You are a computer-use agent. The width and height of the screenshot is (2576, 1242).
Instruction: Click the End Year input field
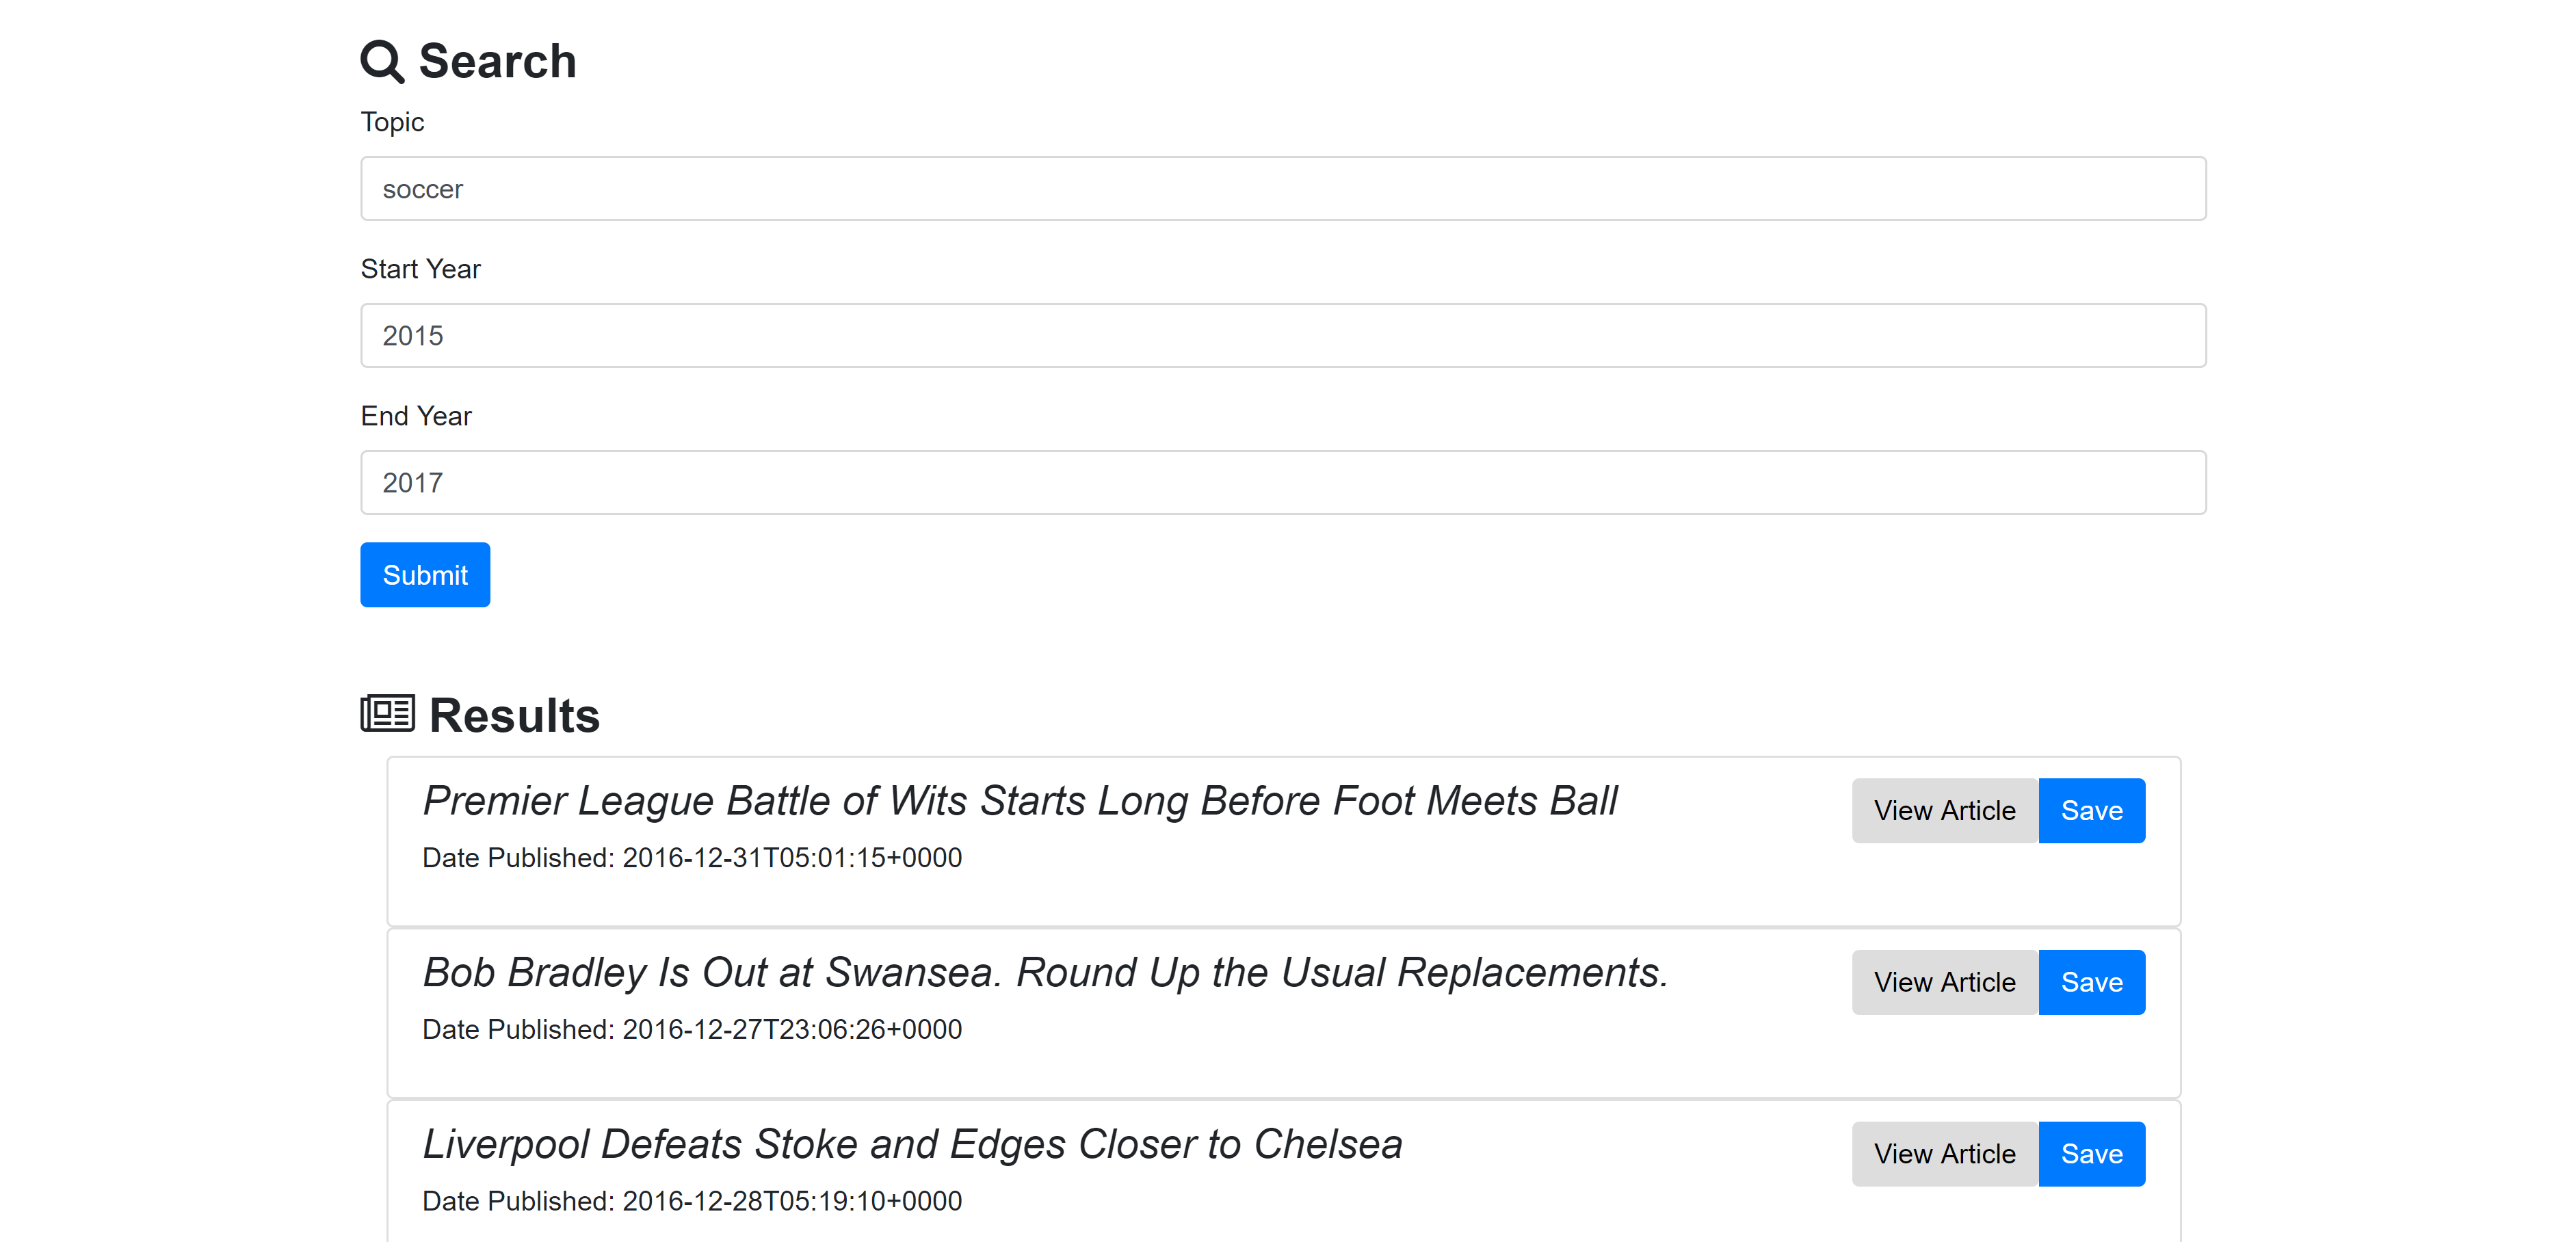pos(1283,483)
